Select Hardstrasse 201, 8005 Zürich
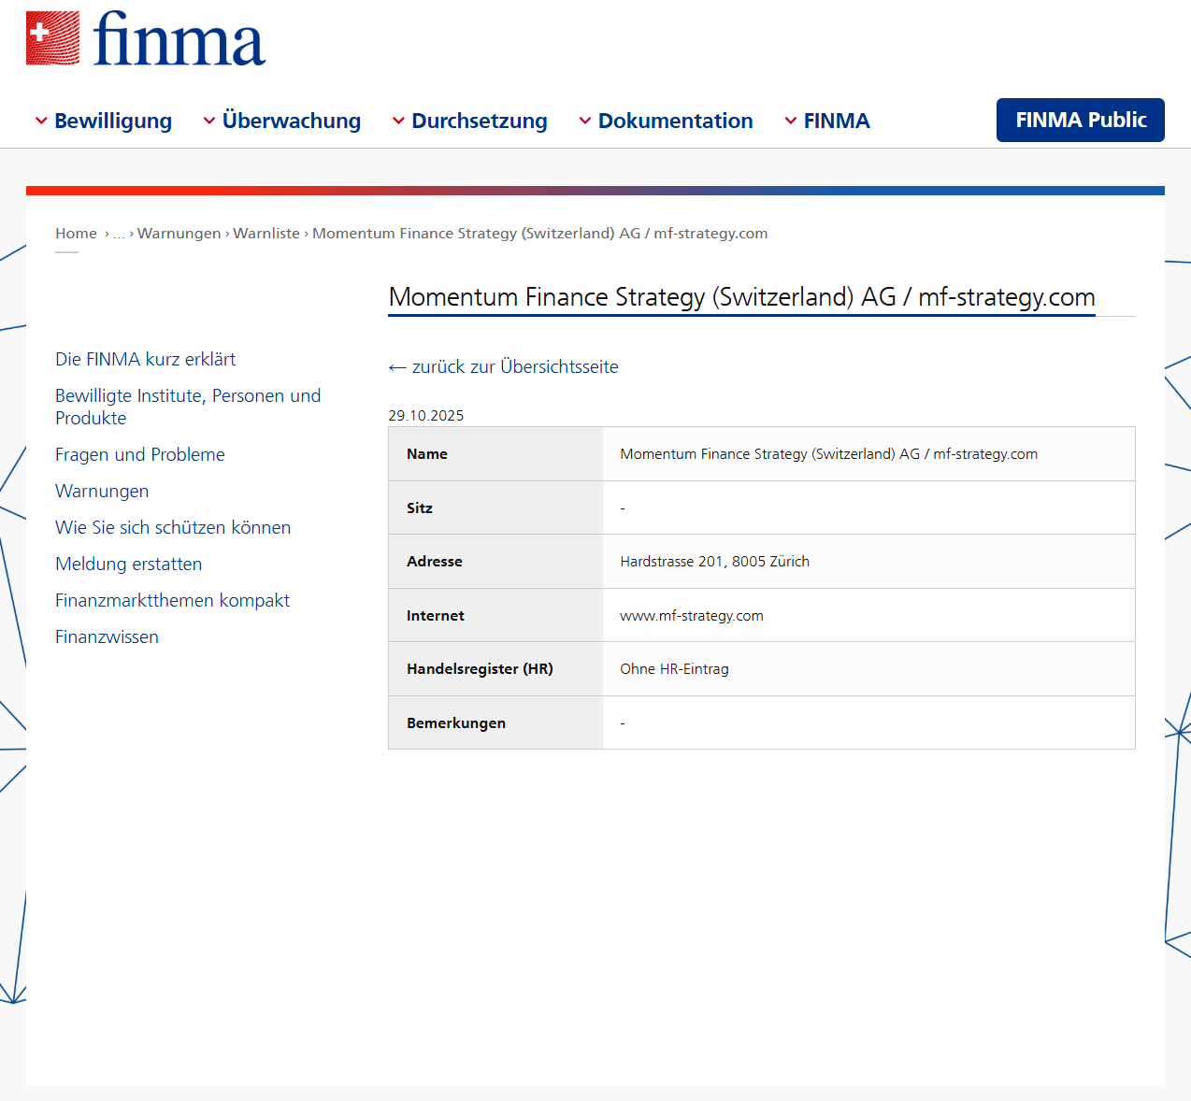1191x1101 pixels. 715,562
